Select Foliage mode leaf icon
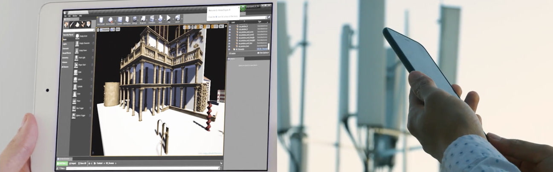The height and width of the screenshot is (172, 553). pos(83,24)
